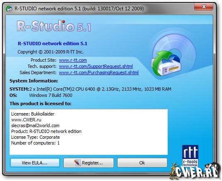This screenshot has height=181, width=222.
Task: Open the Register... dialog button
Action: pos(89,163)
